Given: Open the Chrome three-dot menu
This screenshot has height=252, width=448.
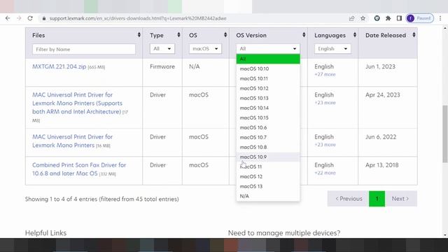Looking at the screenshot, I should (x=440, y=18).
